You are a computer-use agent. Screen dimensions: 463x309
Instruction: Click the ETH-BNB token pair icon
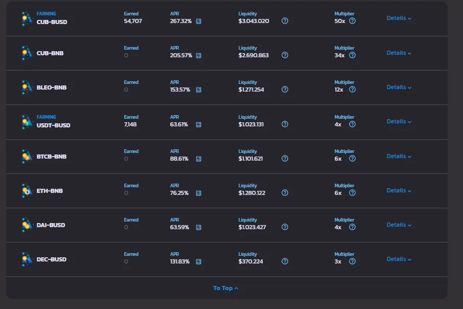(x=27, y=191)
